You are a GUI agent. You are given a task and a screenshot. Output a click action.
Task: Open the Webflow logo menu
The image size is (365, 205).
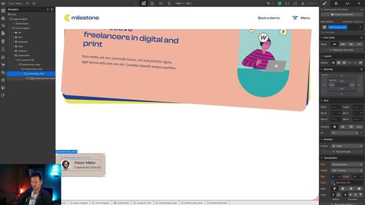click(3, 3)
